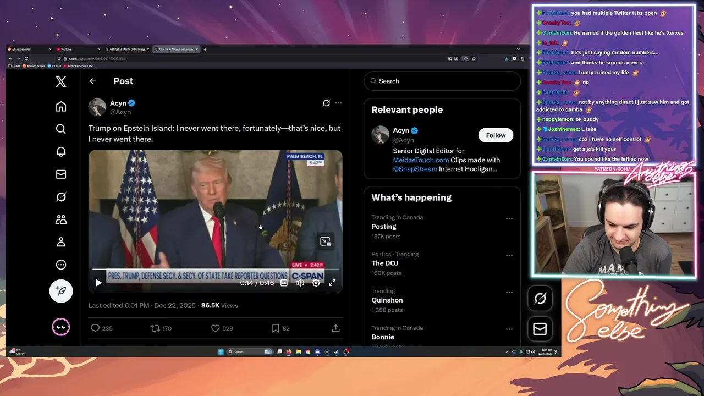This screenshot has width=704, height=396.
Task: Like the post with 529 likes
Action: coord(222,328)
